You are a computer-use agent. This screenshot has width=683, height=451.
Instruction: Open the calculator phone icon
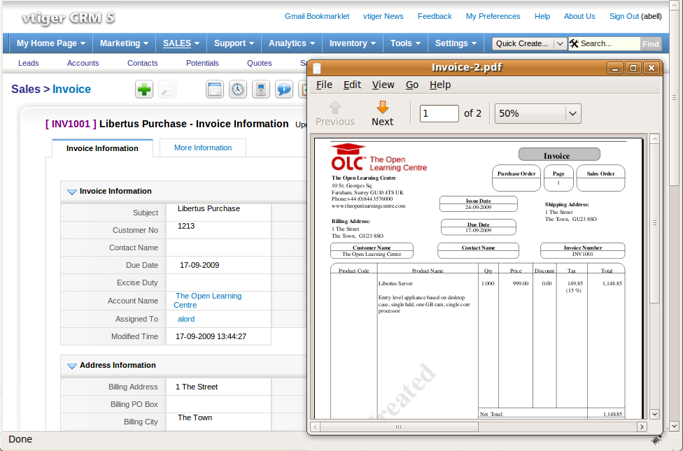(x=261, y=90)
